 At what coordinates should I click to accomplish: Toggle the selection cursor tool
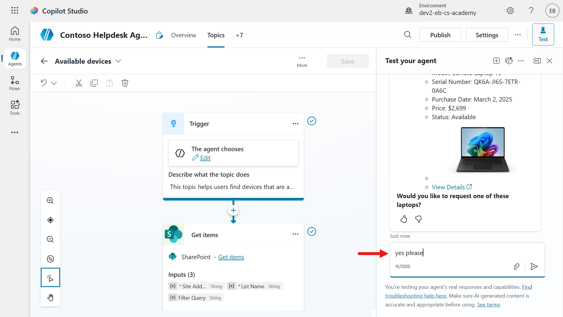pos(50,278)
